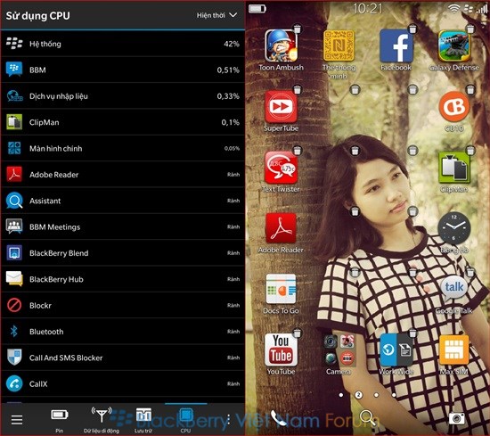Tap the Wi-Fi status icon
The image size is (490, 436).
453,9
